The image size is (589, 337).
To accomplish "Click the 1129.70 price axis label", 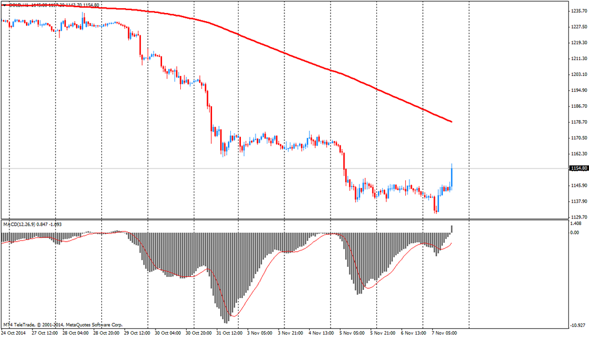I will tap(579, 217).
